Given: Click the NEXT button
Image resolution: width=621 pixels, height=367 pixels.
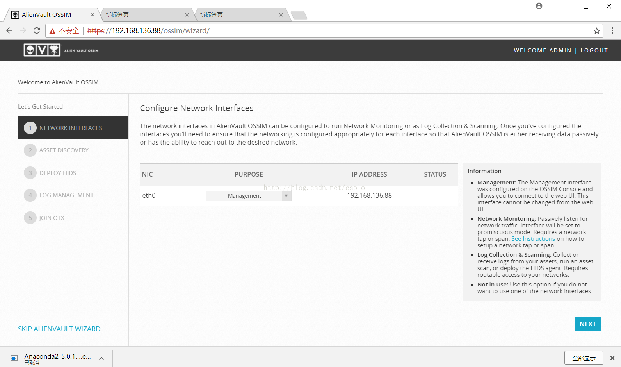Looking at the screenshot, I should point(588,324).
